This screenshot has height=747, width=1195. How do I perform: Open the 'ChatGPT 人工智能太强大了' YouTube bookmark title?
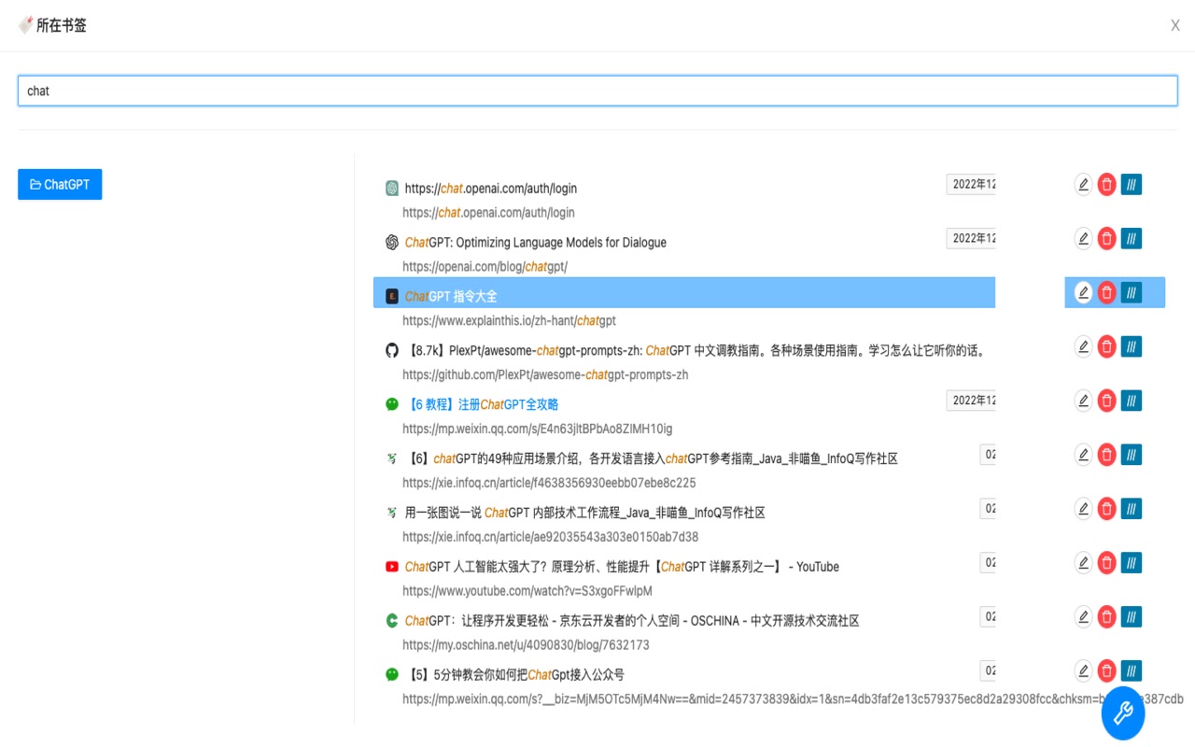click(x=622, y=568)
